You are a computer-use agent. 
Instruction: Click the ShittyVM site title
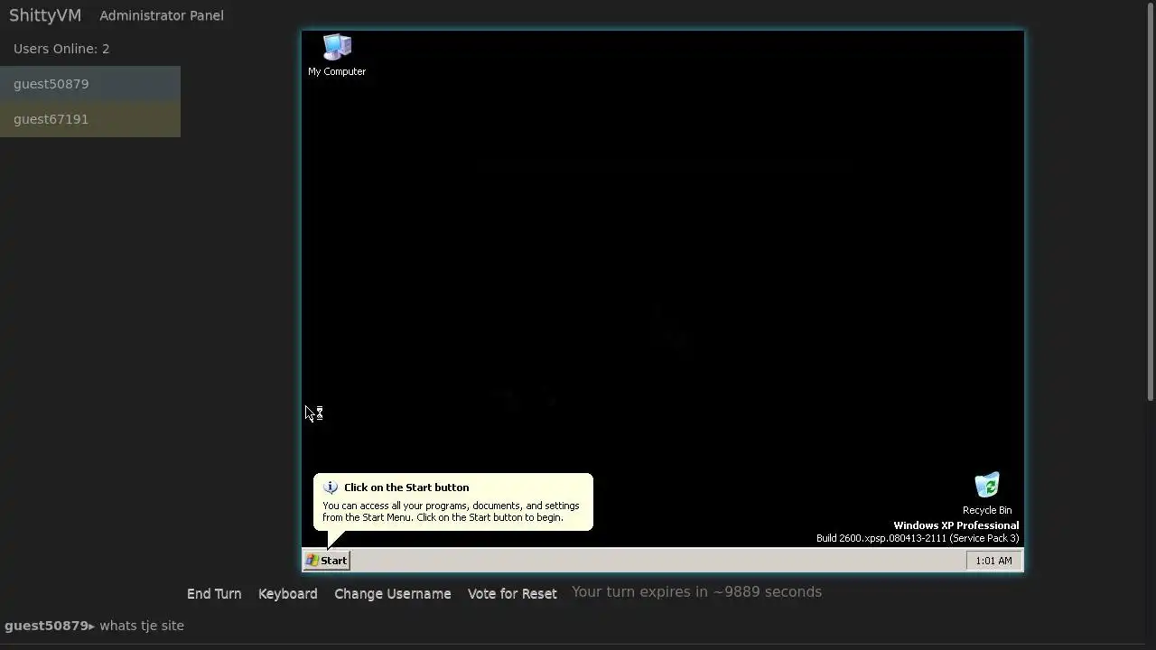coord(45,15)
